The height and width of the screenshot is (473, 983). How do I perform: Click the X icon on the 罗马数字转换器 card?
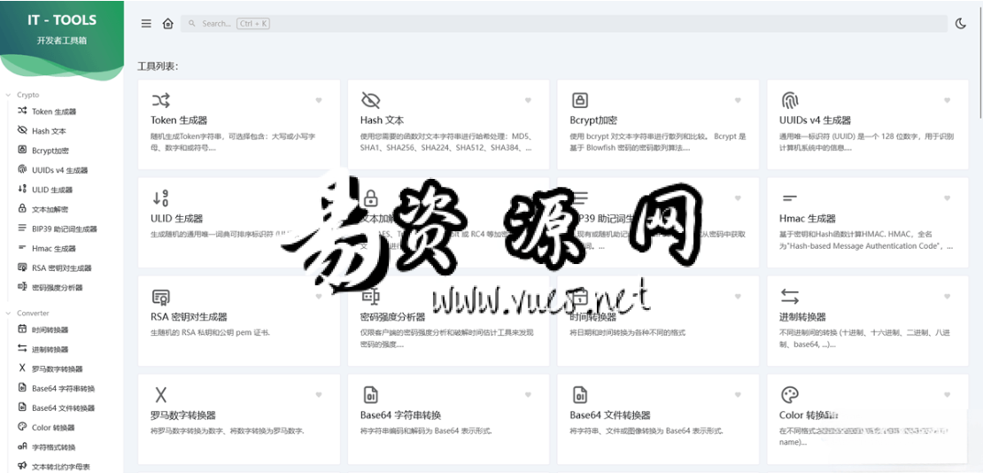160,395
